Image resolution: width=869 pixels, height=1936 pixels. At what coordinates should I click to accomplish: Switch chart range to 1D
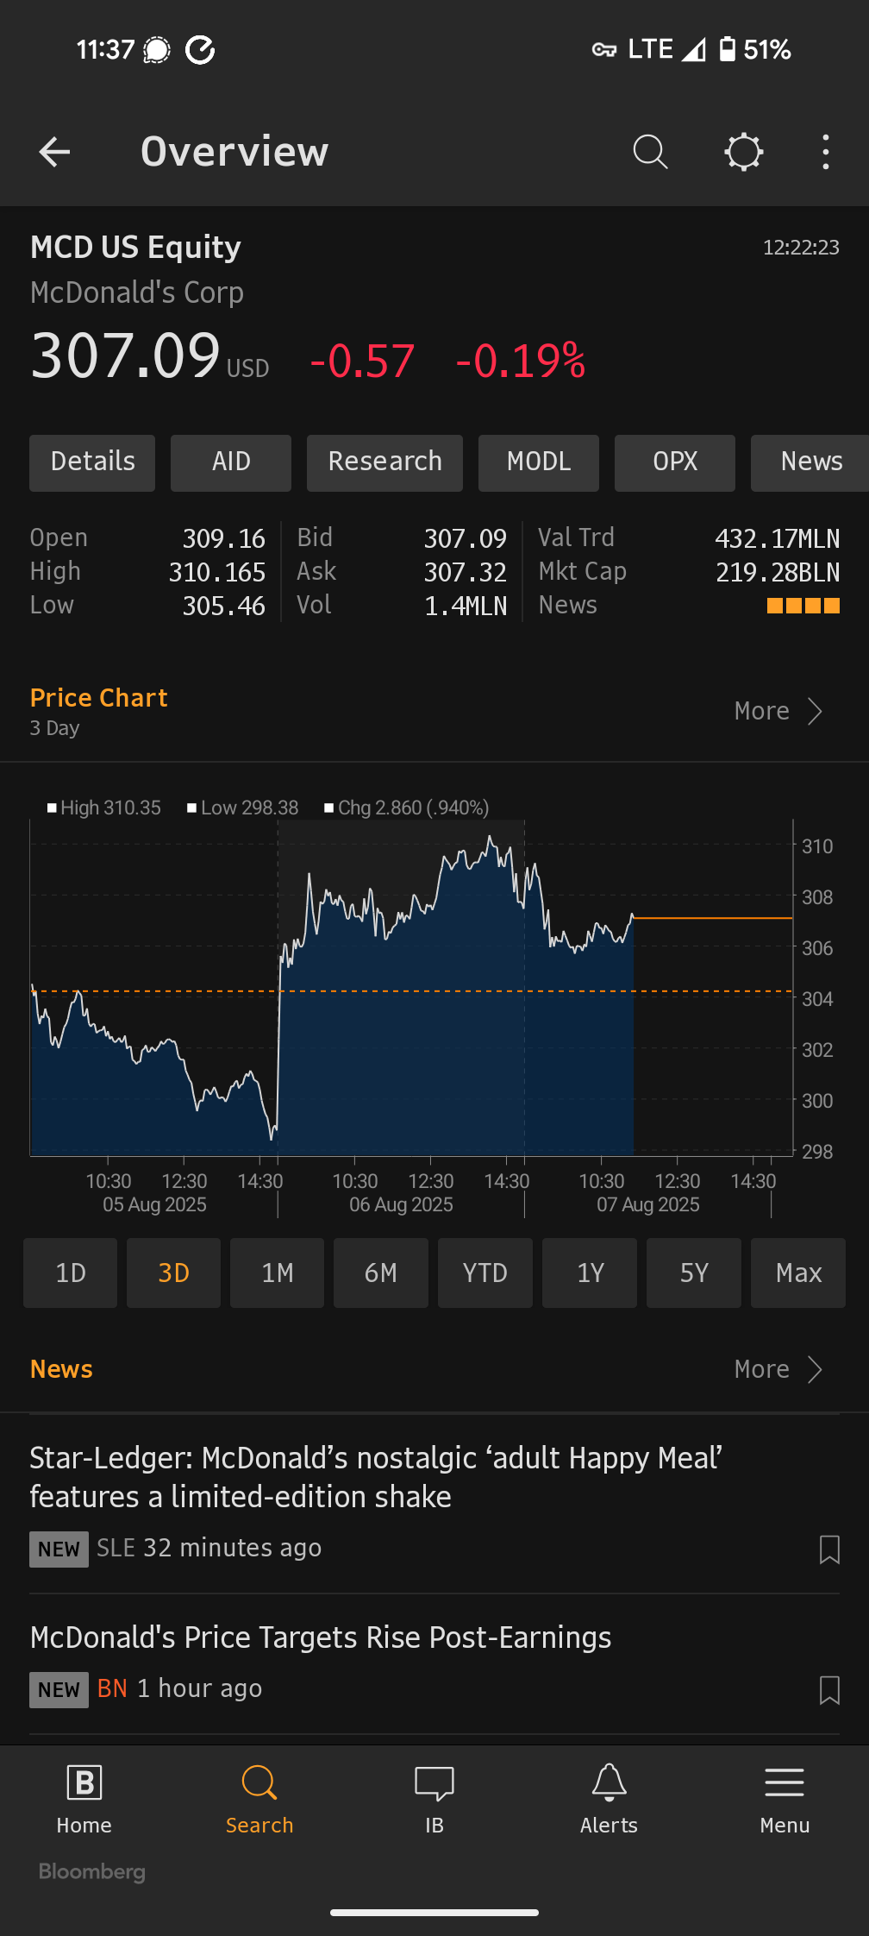pyautogui.click(x=71, y=1273)
